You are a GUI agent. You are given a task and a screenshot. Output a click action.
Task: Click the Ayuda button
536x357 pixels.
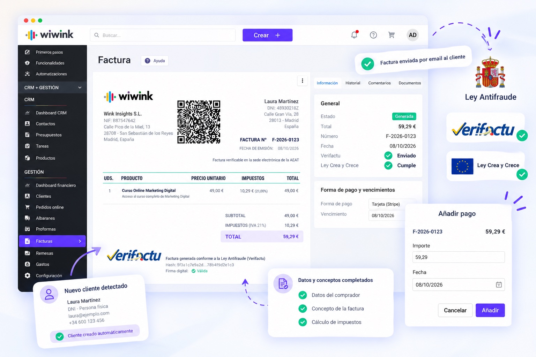(x=155, y=61)
